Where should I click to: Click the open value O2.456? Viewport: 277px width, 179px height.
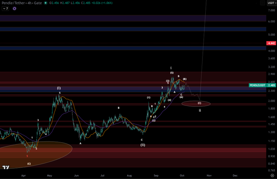click(54, 3)
